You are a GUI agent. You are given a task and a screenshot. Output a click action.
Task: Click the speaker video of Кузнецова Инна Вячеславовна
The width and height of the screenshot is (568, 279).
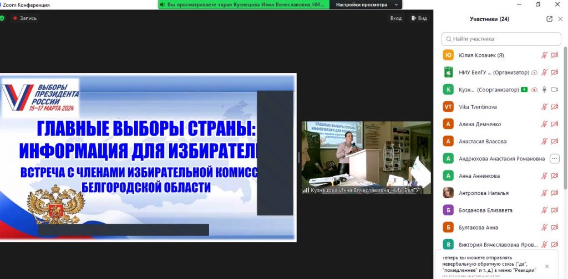(366, 158)
